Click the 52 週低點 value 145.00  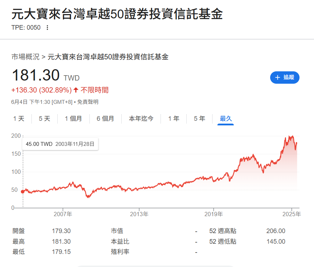click(276, 242)
